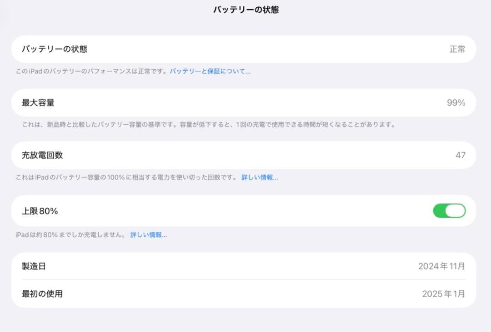491x332 pixels.
Task: Open 詳しい情報 link about 80% charging
Action: click(150, 235)
